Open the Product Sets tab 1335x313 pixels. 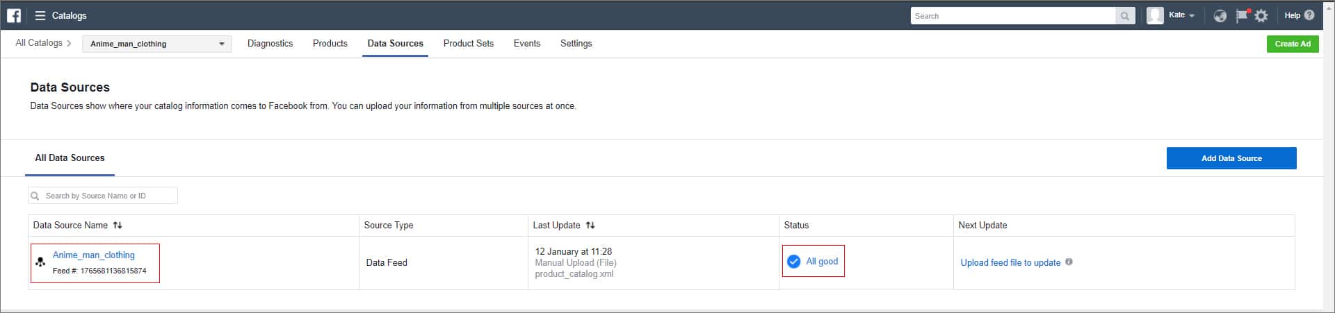pos(468,43)
